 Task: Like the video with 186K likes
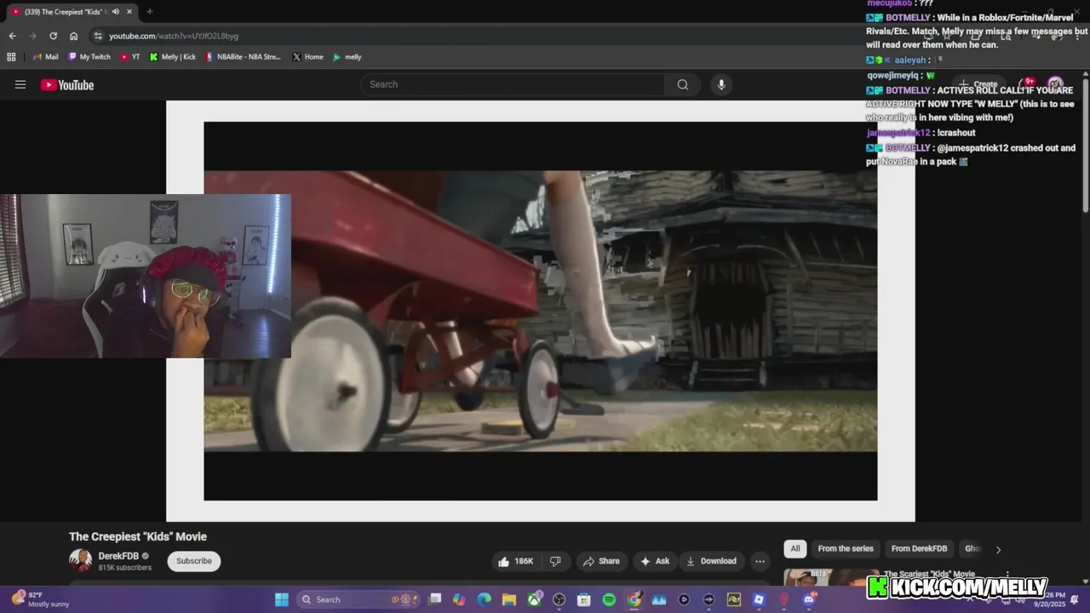point(515,561)
